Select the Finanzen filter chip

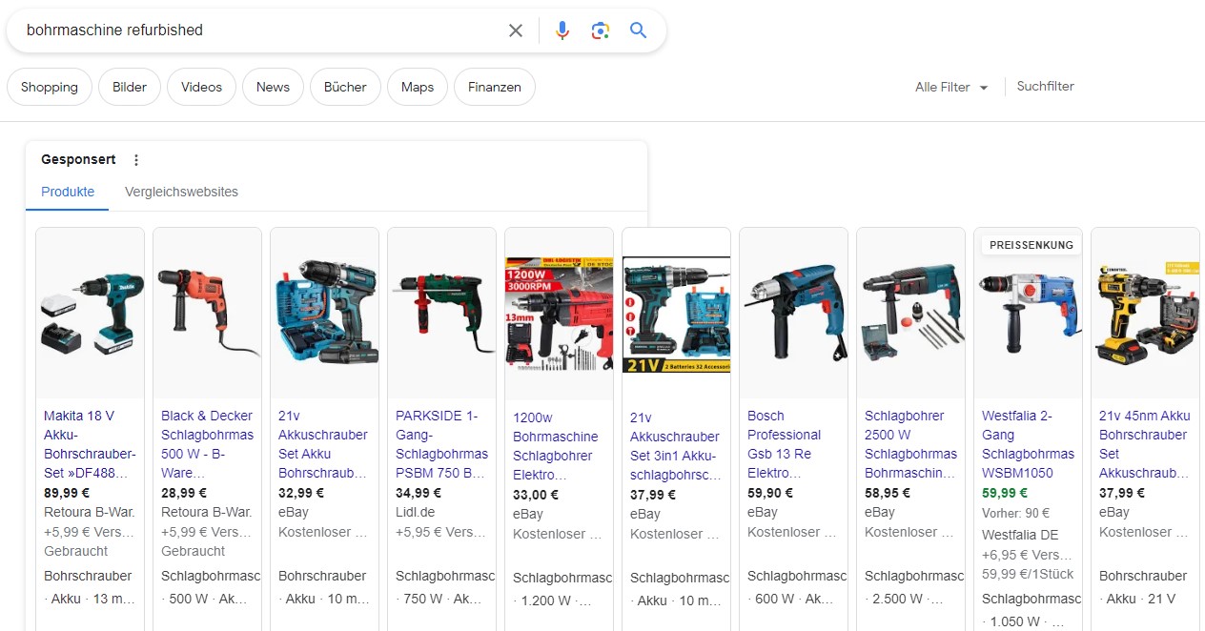point(495,87)
